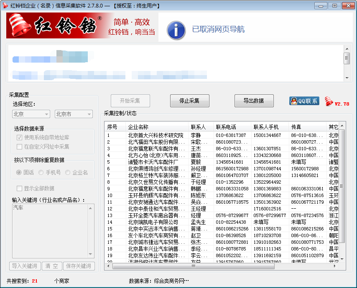
Task: Select the 手机号 radio button
Action: coord(41,172)
